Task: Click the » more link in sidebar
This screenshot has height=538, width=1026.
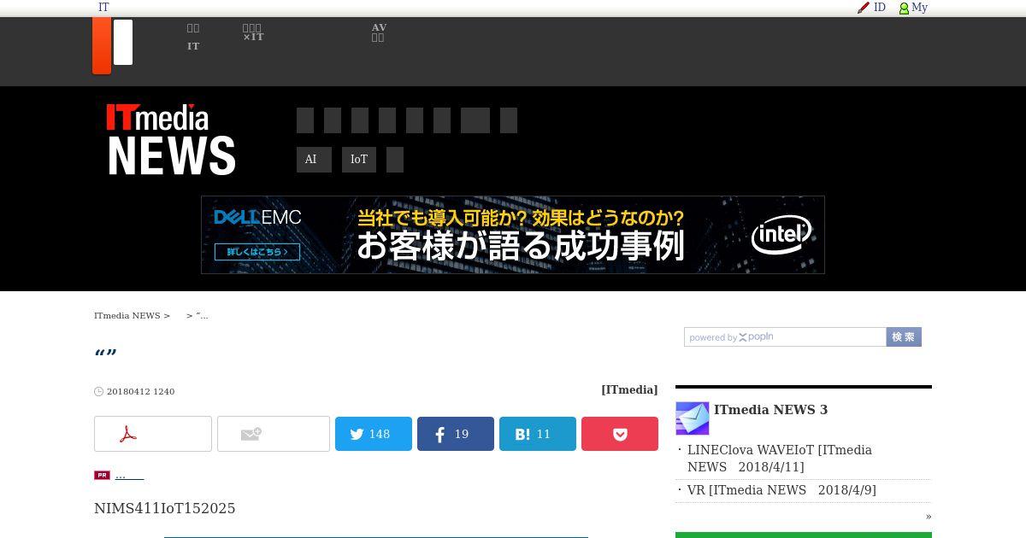Action: pyautogui.click(x=929, y=517)
